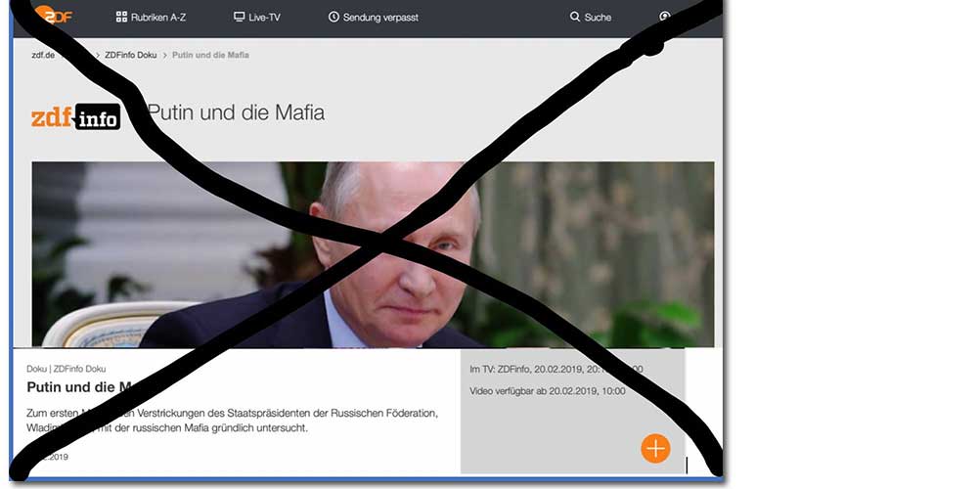Open Rubriken A-Z grid icon
The height and width of the screenshot is (489, 978).
[x=121, y=17]
